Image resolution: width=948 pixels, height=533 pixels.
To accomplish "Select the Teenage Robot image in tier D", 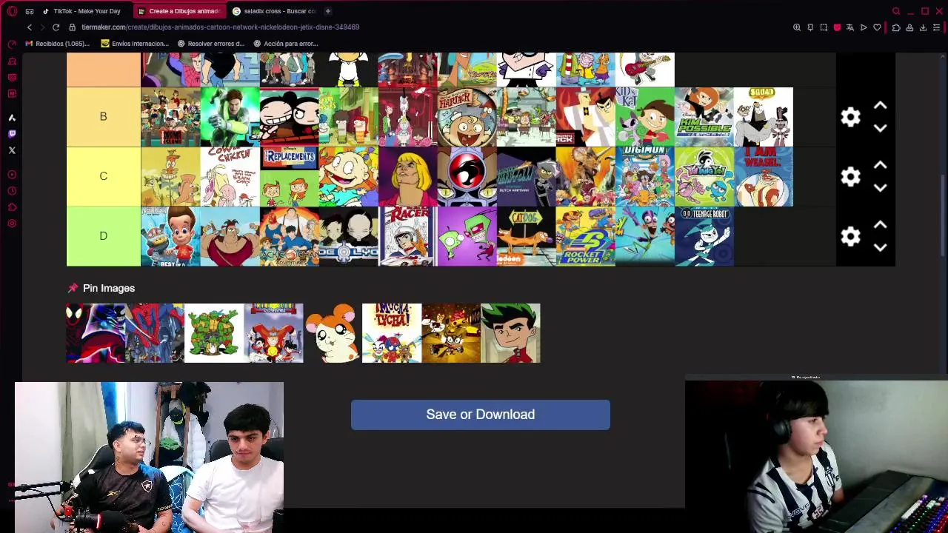I will click(704, 236).
